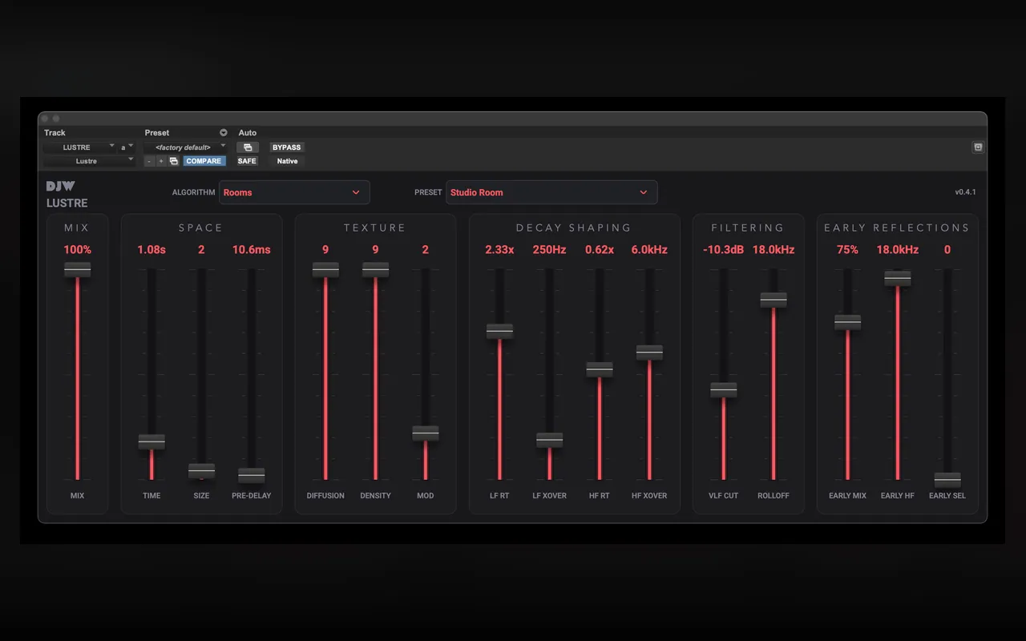1026x641 pixels.
Task: Click the MIX slider handle
Action: pos(78,270)
